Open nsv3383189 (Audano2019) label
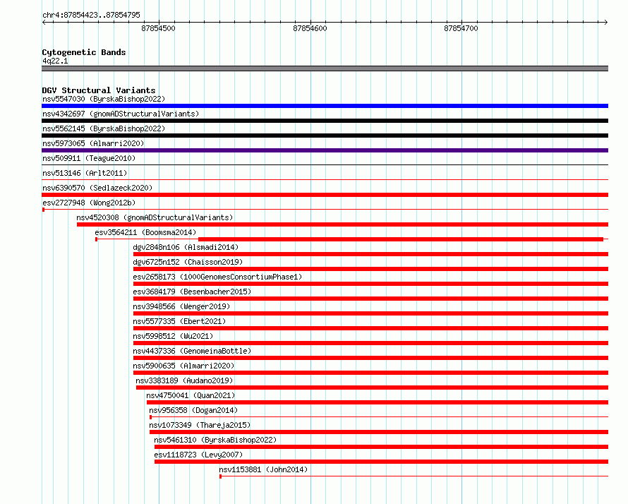This screenshot has height=504, width=628. pyautogui.click(x=184, y=380)
